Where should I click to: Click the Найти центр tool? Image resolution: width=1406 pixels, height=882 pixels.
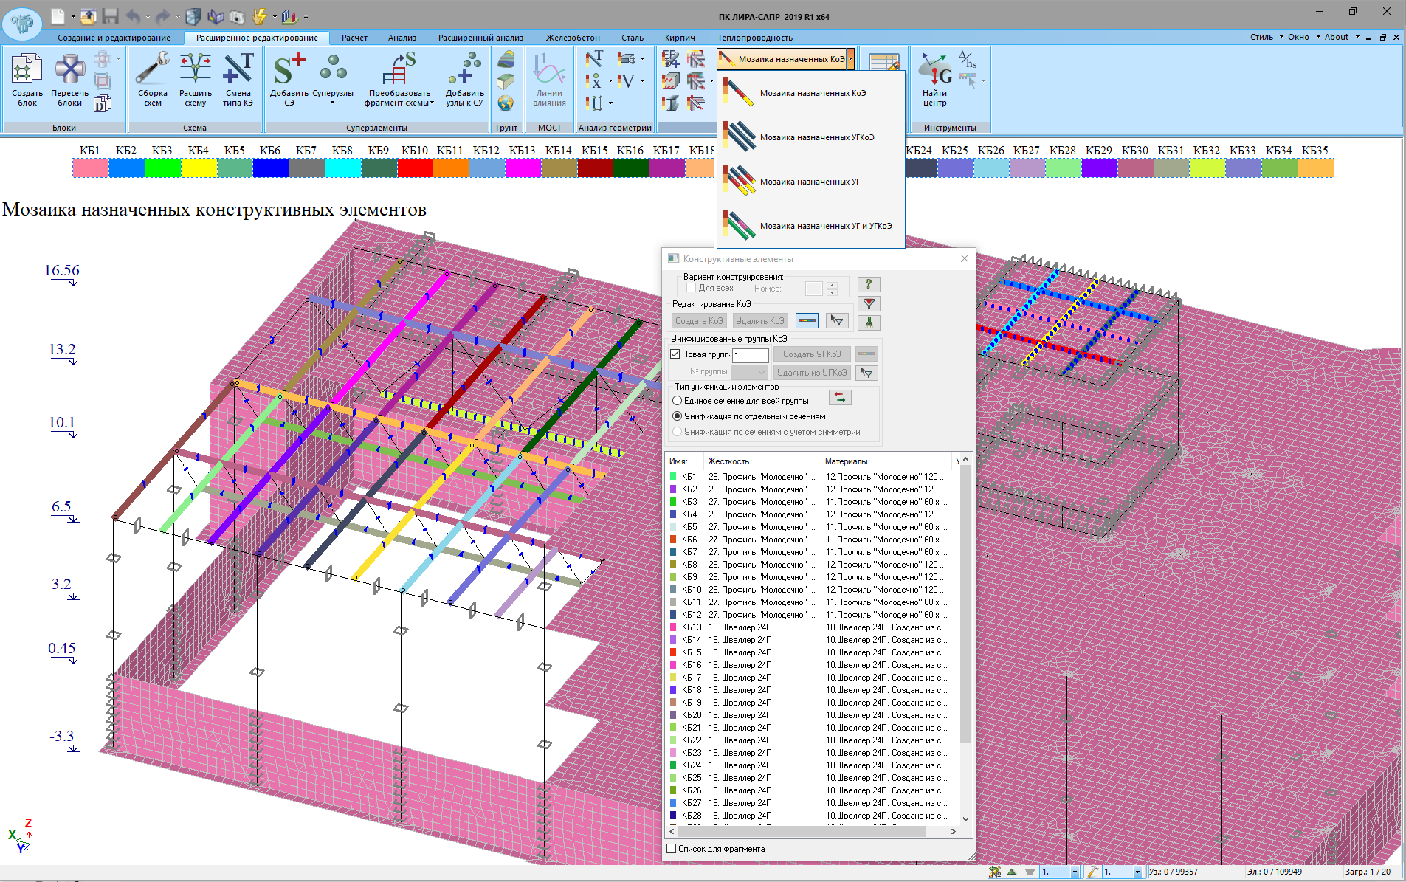(934, 80)
